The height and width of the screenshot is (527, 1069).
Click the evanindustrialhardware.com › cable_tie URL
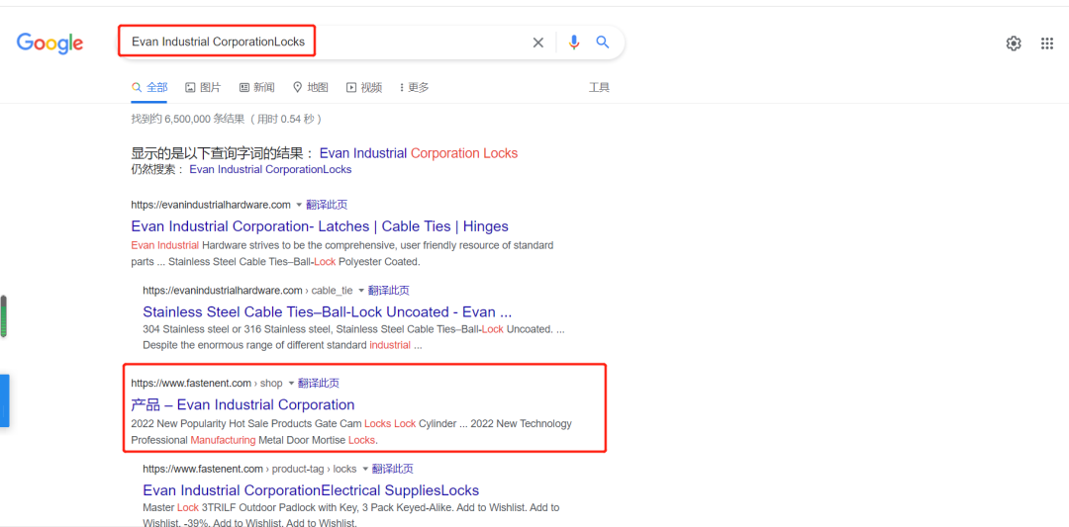(247, 291)
